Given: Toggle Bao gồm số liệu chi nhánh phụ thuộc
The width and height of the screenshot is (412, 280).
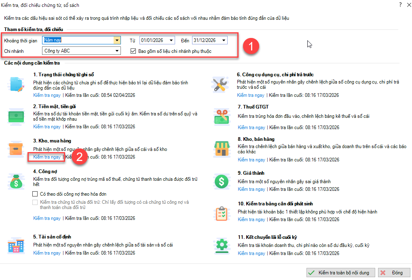Looking at the screenshot, I should [x=133, y=51].
